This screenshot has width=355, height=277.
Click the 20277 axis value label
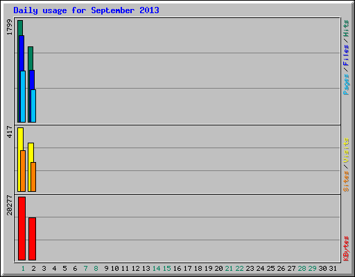click(x=10, y=205)
